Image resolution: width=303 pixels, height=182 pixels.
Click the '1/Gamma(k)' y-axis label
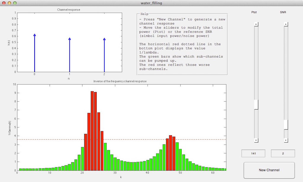pyautogui.click(x=10, y=128)
